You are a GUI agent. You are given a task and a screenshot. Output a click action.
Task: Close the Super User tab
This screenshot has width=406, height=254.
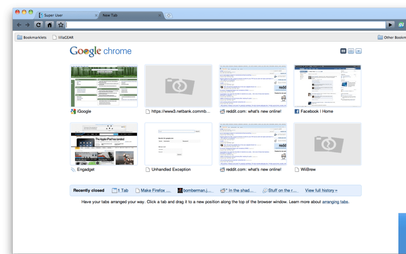pos(96,16)
